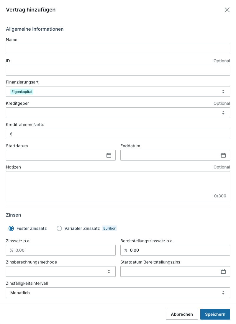Click the Notizen text area
This screenshot has width=236, height=324.
[118, 186]
